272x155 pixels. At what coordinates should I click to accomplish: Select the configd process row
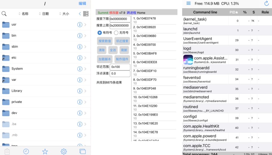227,118
